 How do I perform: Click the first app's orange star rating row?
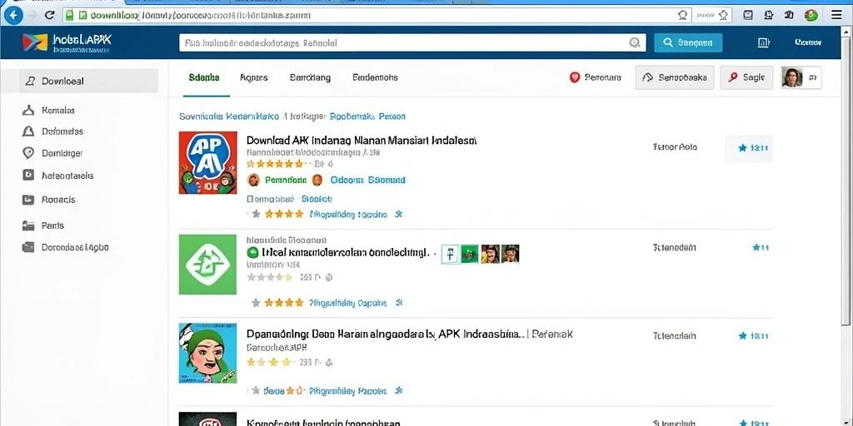275,164
